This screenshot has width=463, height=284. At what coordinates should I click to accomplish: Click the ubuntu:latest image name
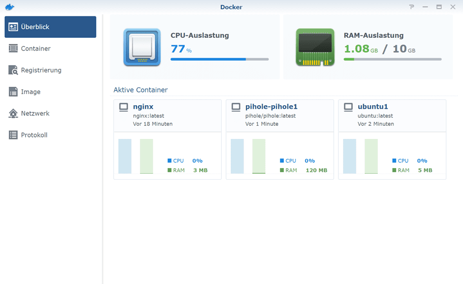tap(375, 116)
